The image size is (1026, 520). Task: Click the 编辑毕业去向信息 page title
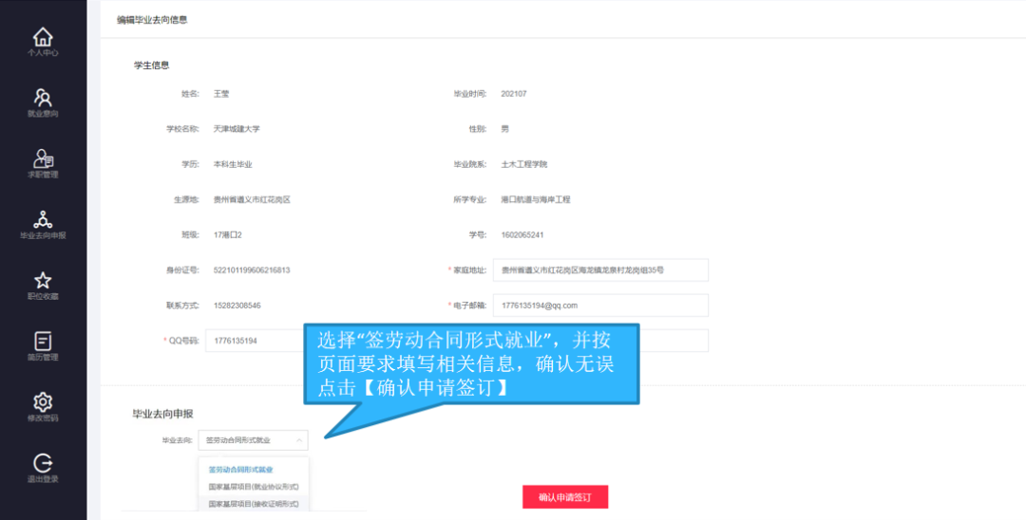click(152, 19)
